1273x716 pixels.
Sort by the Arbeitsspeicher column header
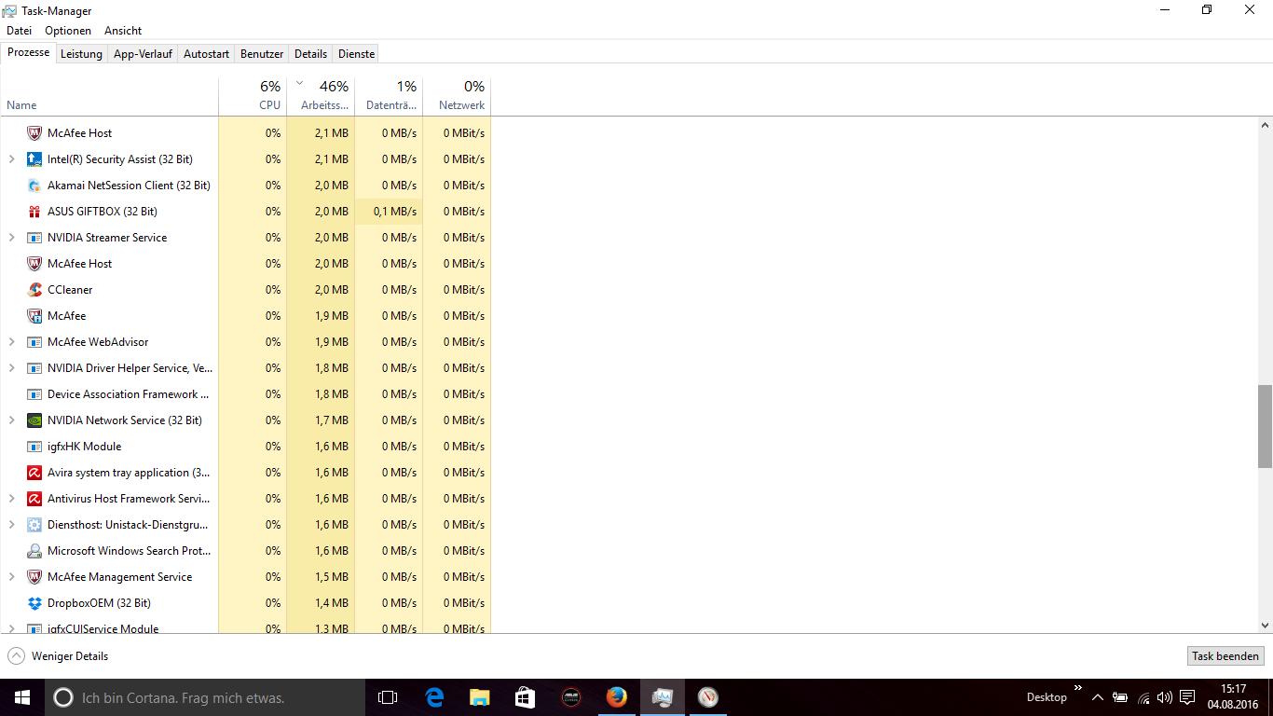pos(321,95)
